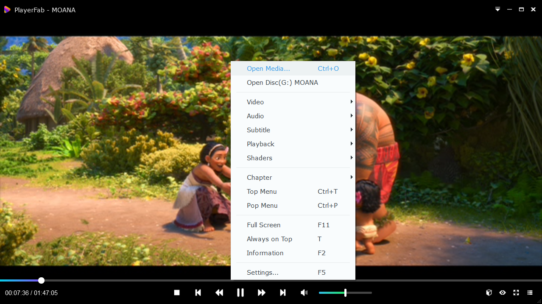The height and width of the screenshot is (304, 542).
Task: Skip to the next chapter
Action: pyautogui.click(x=283, y=293)
